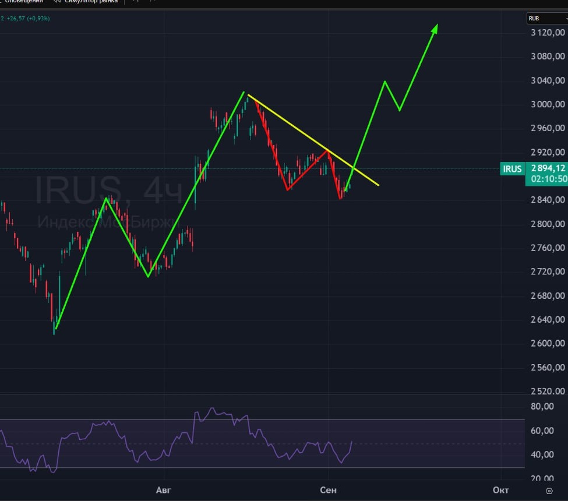Open chart settings gear icon

[549, 491]
